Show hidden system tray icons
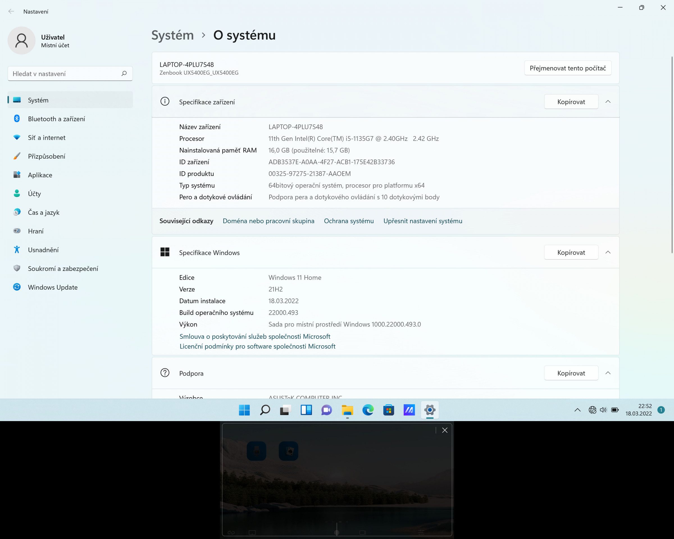The image size is (674, 539). tap(577, 410)
